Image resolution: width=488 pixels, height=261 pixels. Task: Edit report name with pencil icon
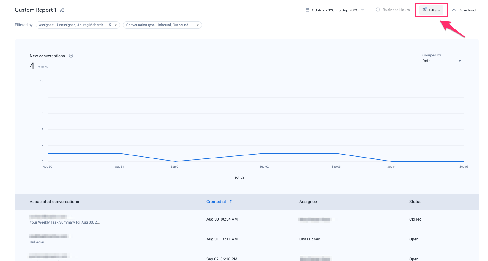(x=62, y=10)
